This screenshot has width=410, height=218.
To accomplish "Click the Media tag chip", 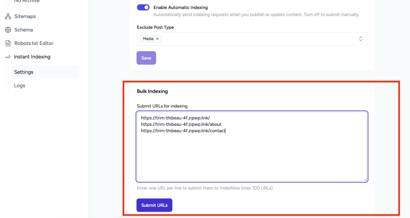I will (151, 39).
